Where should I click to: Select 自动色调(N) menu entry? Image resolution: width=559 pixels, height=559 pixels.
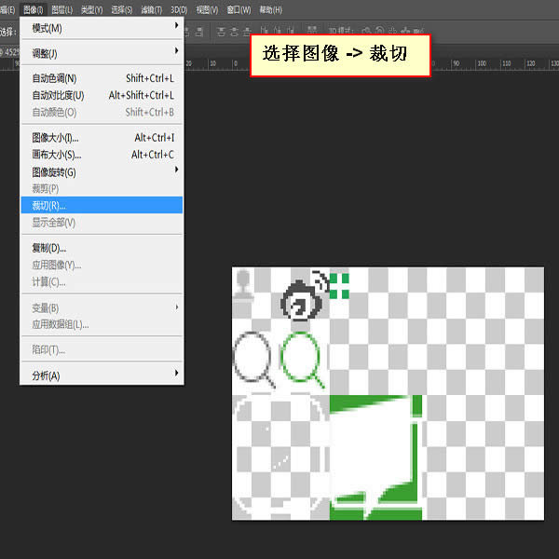point(102,78)
